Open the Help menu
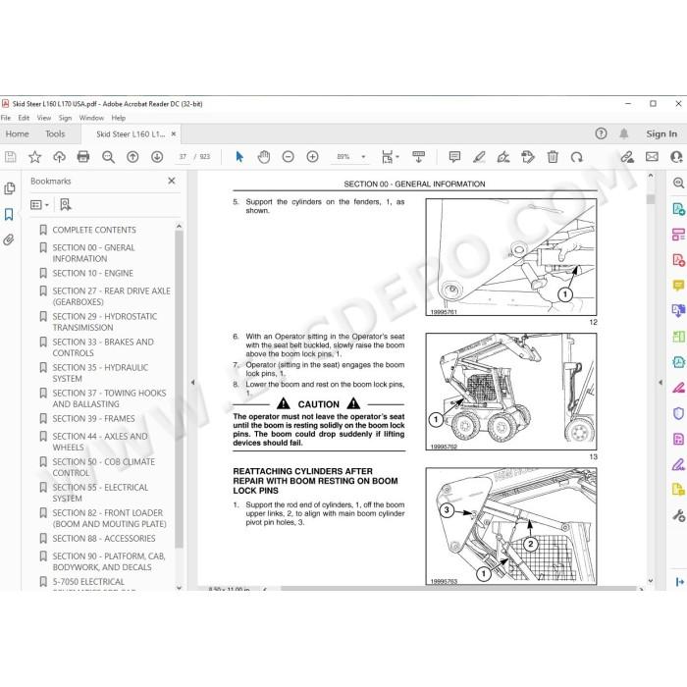687x687 pixels. 119,118
